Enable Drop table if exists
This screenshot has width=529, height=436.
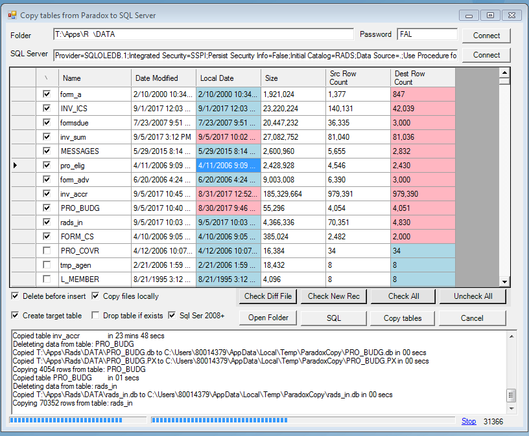coord(95,316)
